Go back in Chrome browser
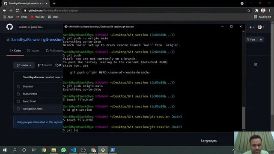274x154 pixels. point(4,10)
